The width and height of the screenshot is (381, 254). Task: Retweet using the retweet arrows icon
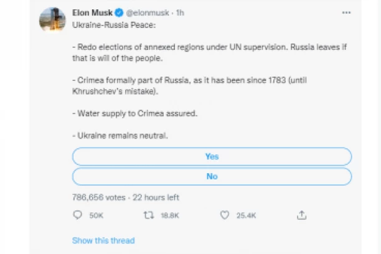point(149,215)
